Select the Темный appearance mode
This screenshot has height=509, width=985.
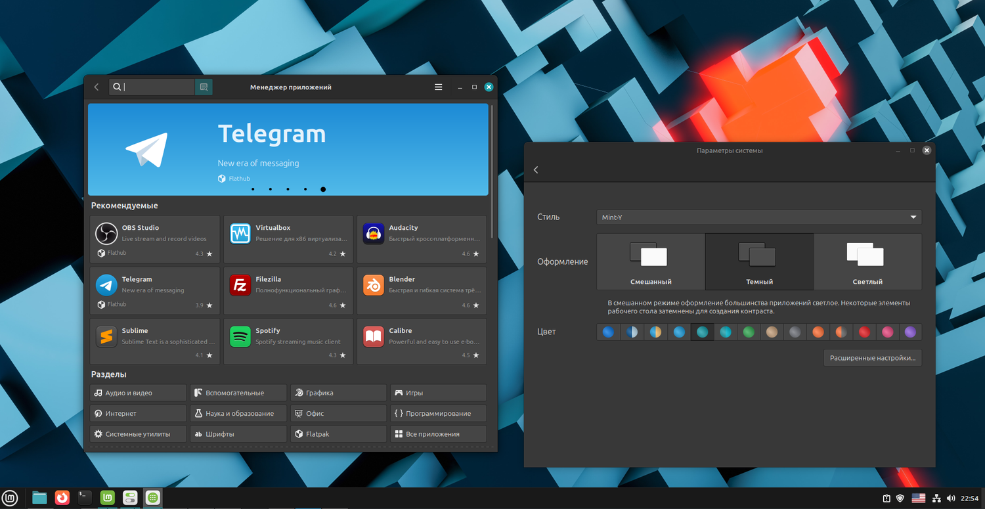[x=759, y=261]
